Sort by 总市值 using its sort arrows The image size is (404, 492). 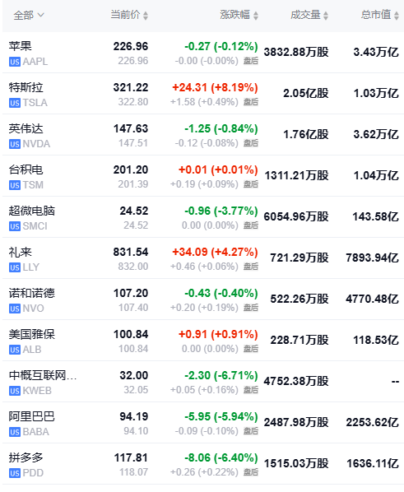pos(397,16)
